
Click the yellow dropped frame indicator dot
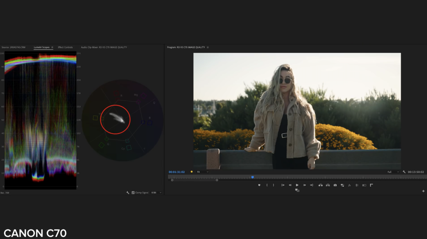pyautogui.click(x=192, y=172)
